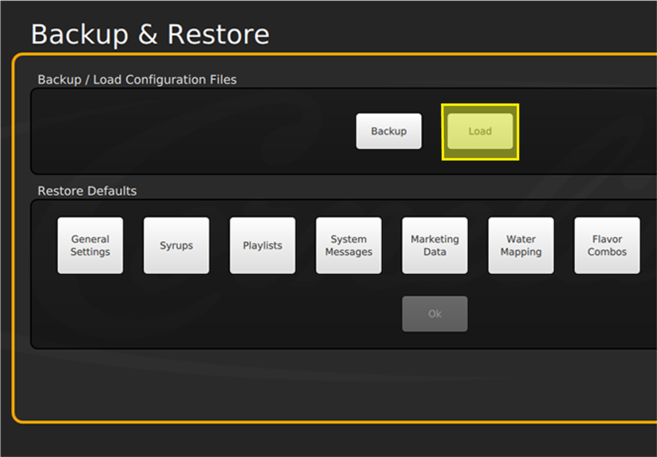657x457 pixels.
Task: Select the Syrups restore option
Action: [x=176, y=245]
